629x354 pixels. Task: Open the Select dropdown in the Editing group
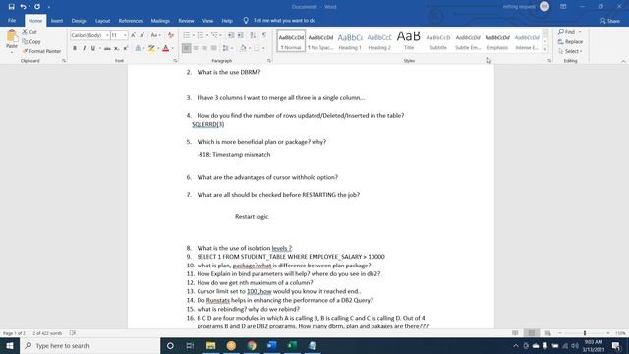pyautogui.click(x=570, y=51)
